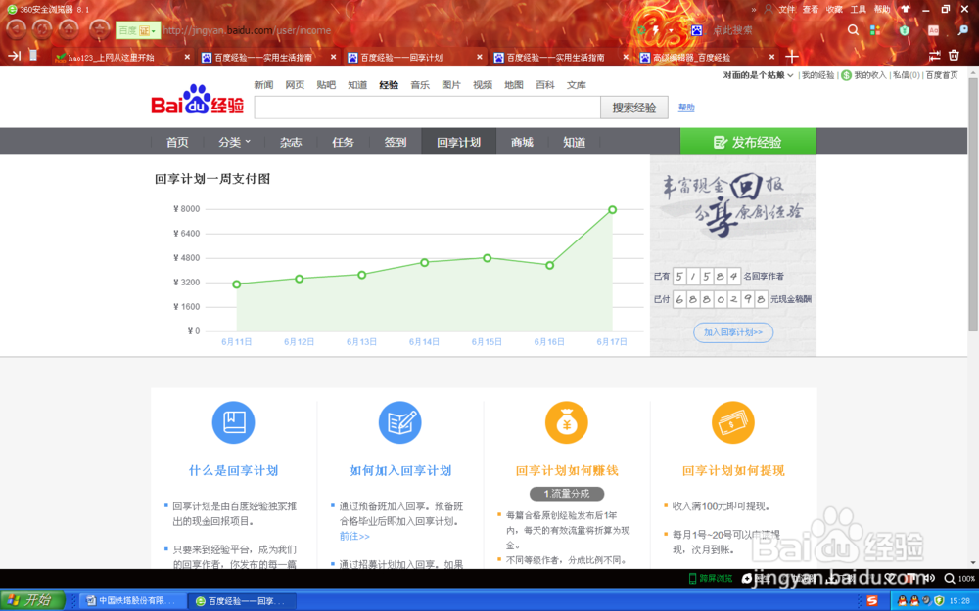Click the 加入回享计划 button

[x=733, y=332]
